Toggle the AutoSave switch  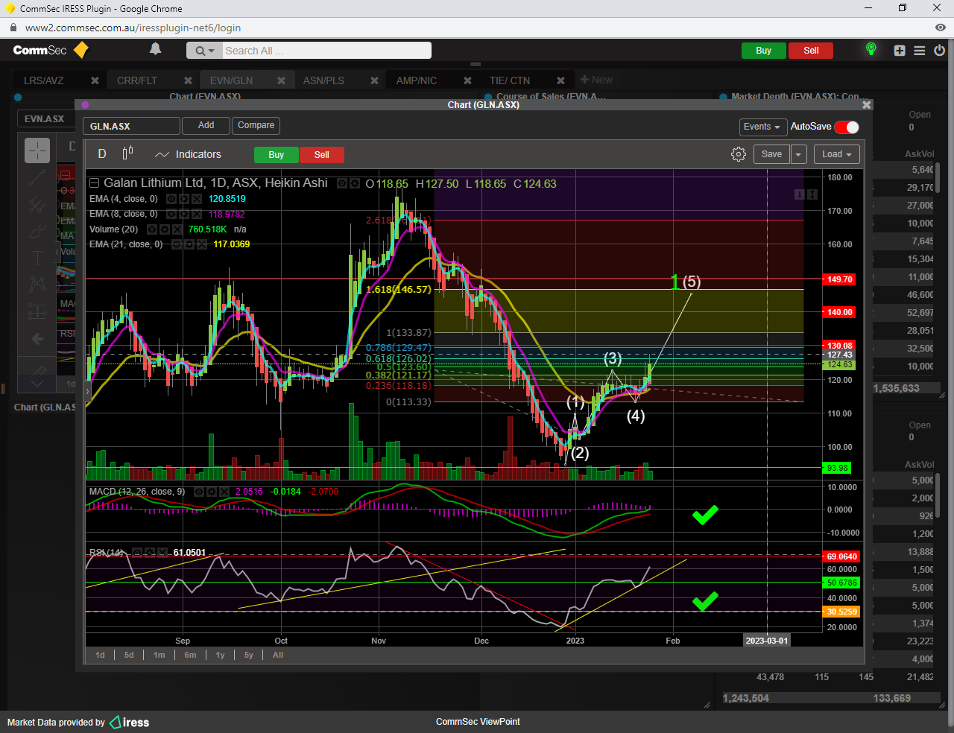coord(847,127)
